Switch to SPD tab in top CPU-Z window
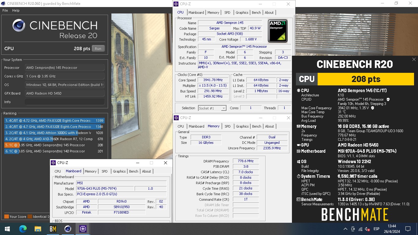The height and width of the screenshot is (235, 418). coord(227,13)
